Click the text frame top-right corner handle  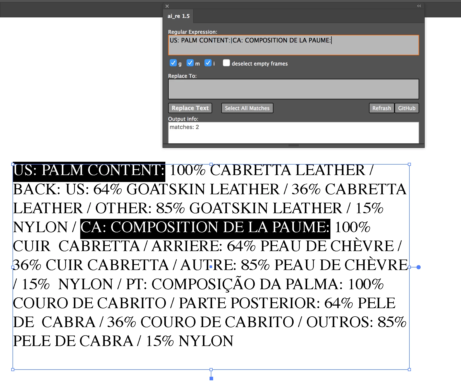[409, 164]
